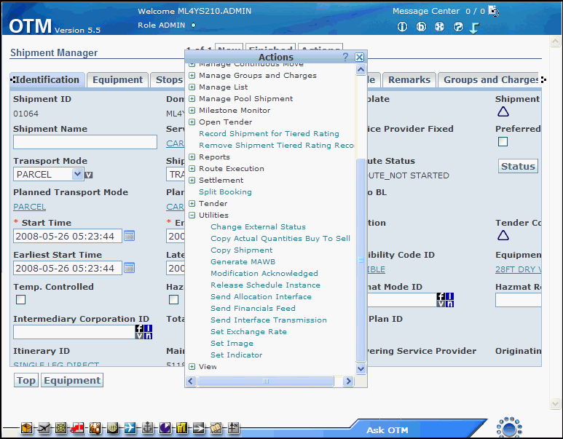Expand the Route Execution node

coord(192,168)
